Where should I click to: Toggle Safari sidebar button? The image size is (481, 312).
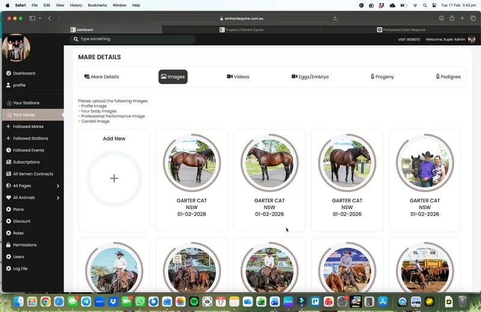pos(32,18)
